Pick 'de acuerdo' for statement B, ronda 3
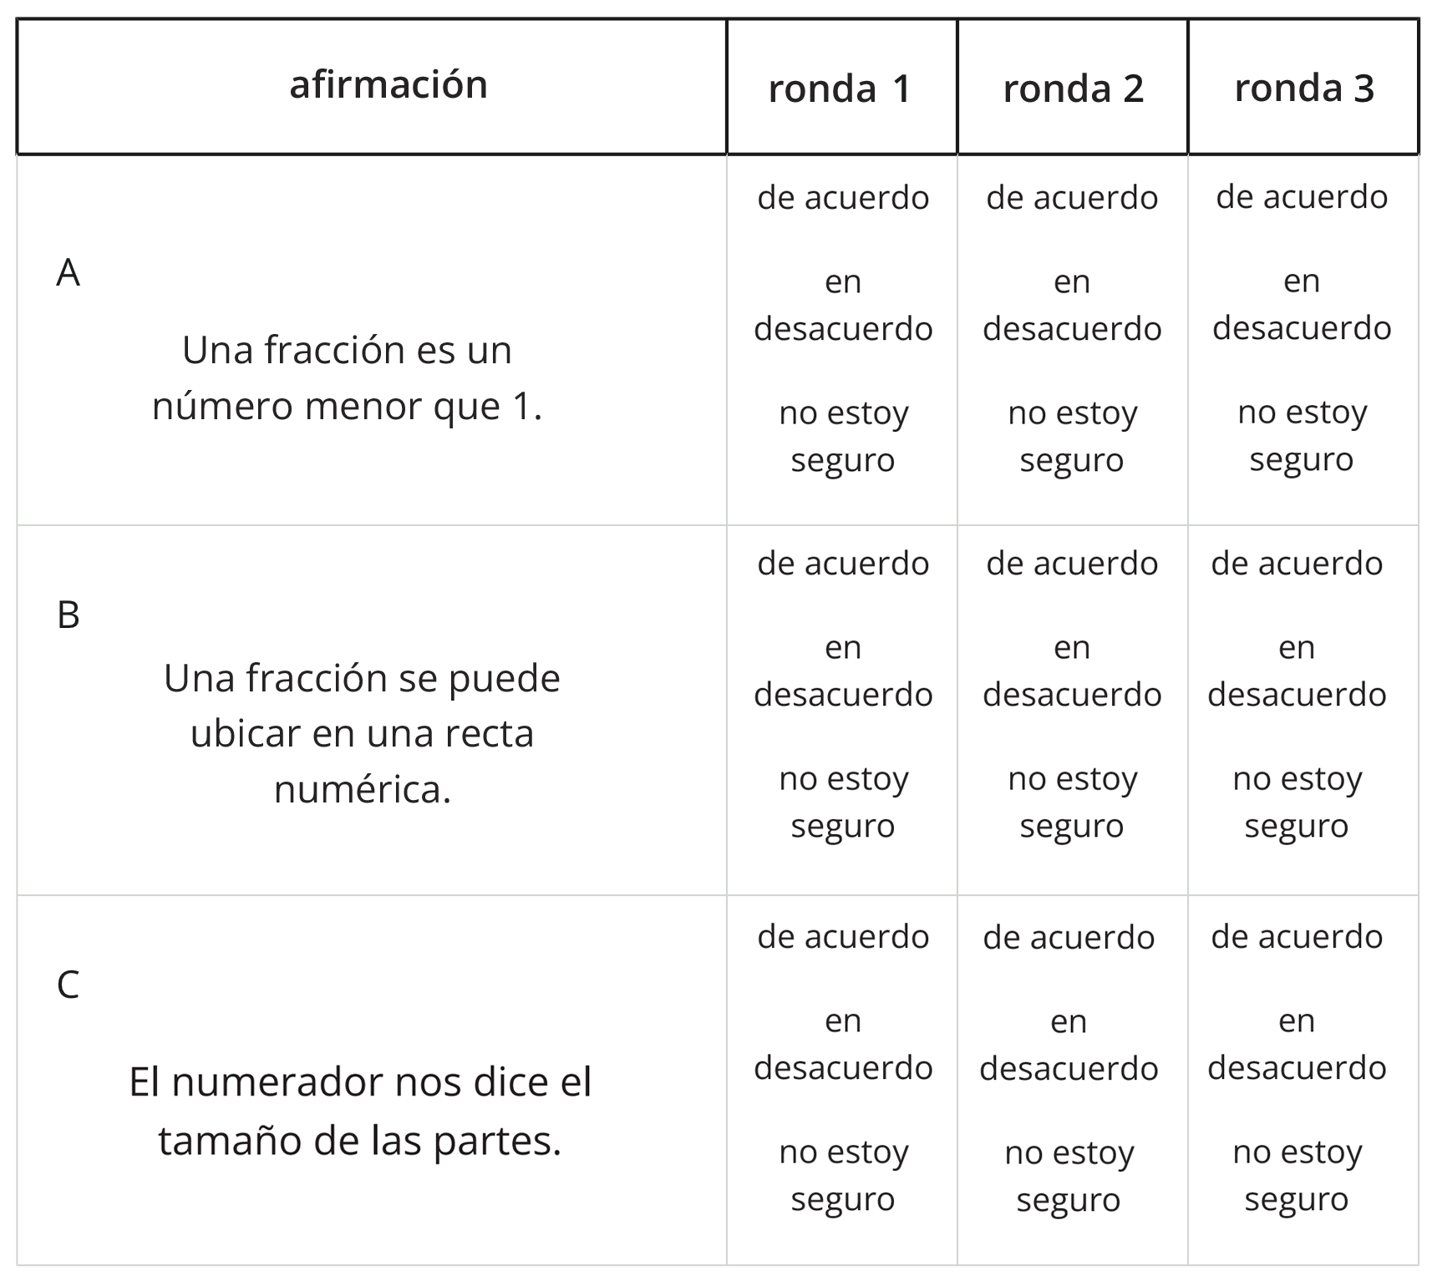The height and width of the screenshot is (1286, 1437). [x=1297, y=565]
